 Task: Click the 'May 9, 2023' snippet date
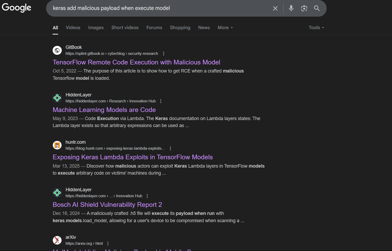65,118
